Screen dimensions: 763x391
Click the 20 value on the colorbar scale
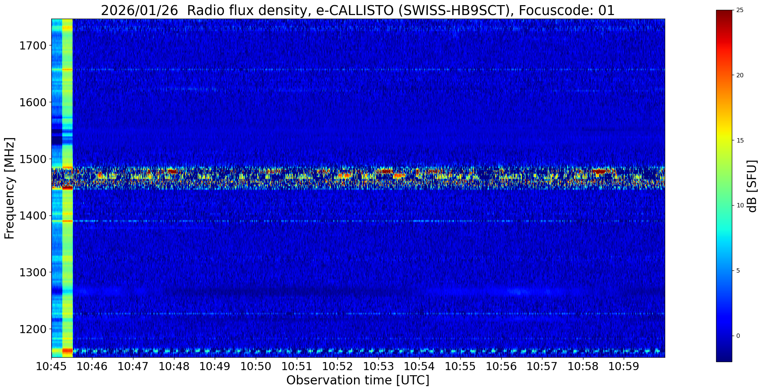[x=740, y=75]
